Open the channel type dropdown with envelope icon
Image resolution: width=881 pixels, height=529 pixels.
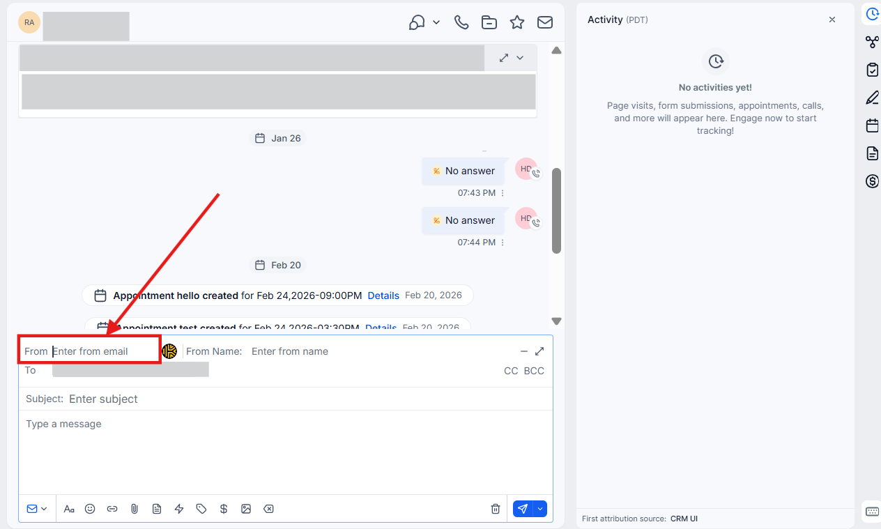(37, 509)
